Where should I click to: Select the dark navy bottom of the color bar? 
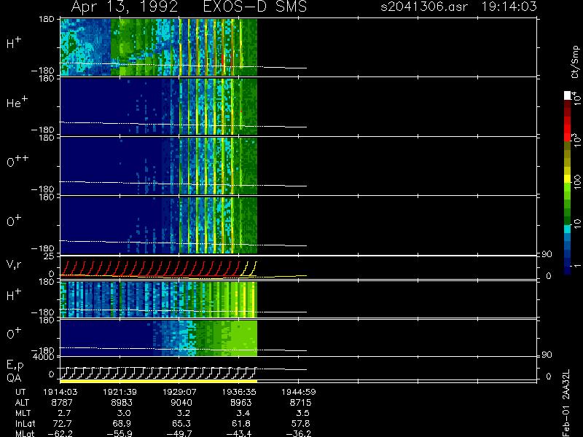pyautogui.click(x=568, y=270)
